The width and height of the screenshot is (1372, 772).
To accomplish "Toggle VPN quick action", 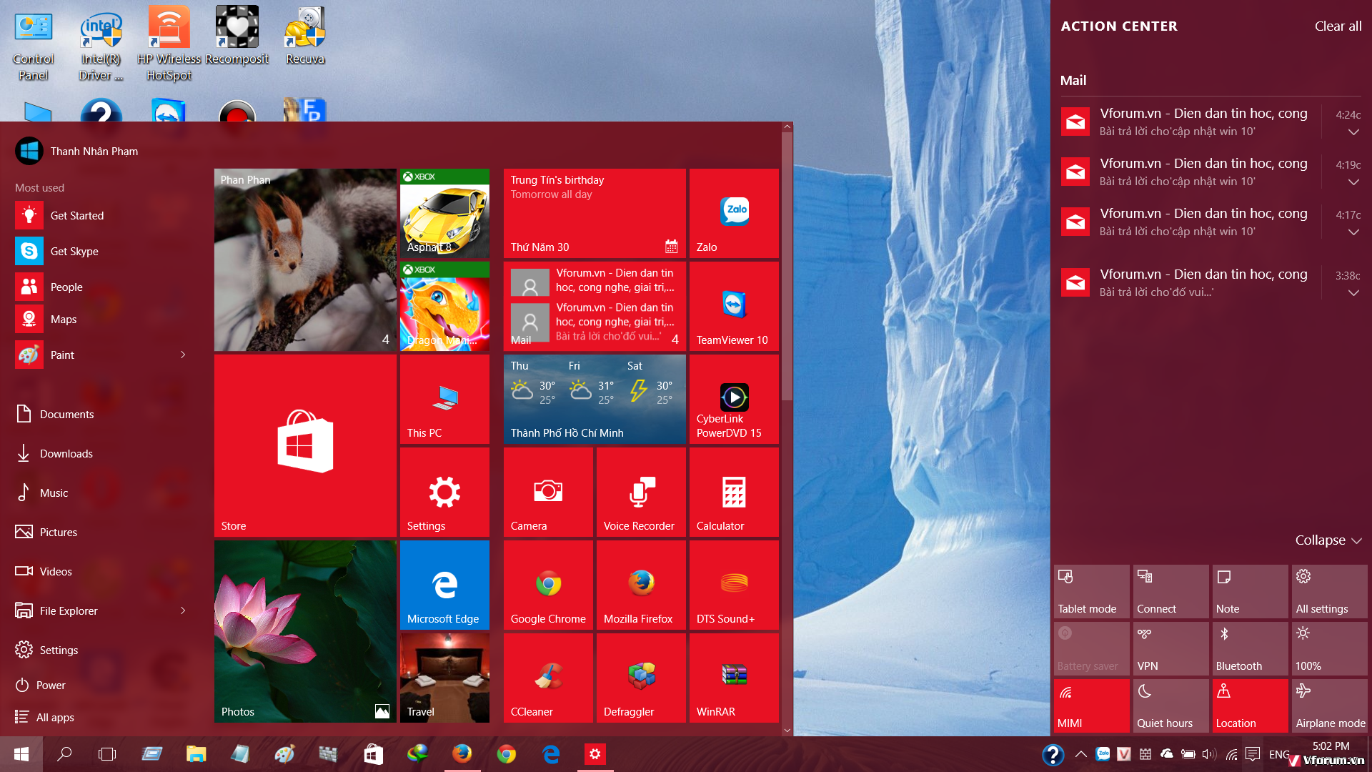I will point(1170,648).
